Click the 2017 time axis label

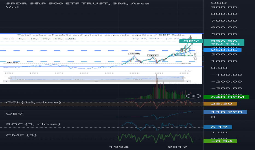tap(177, 147)
